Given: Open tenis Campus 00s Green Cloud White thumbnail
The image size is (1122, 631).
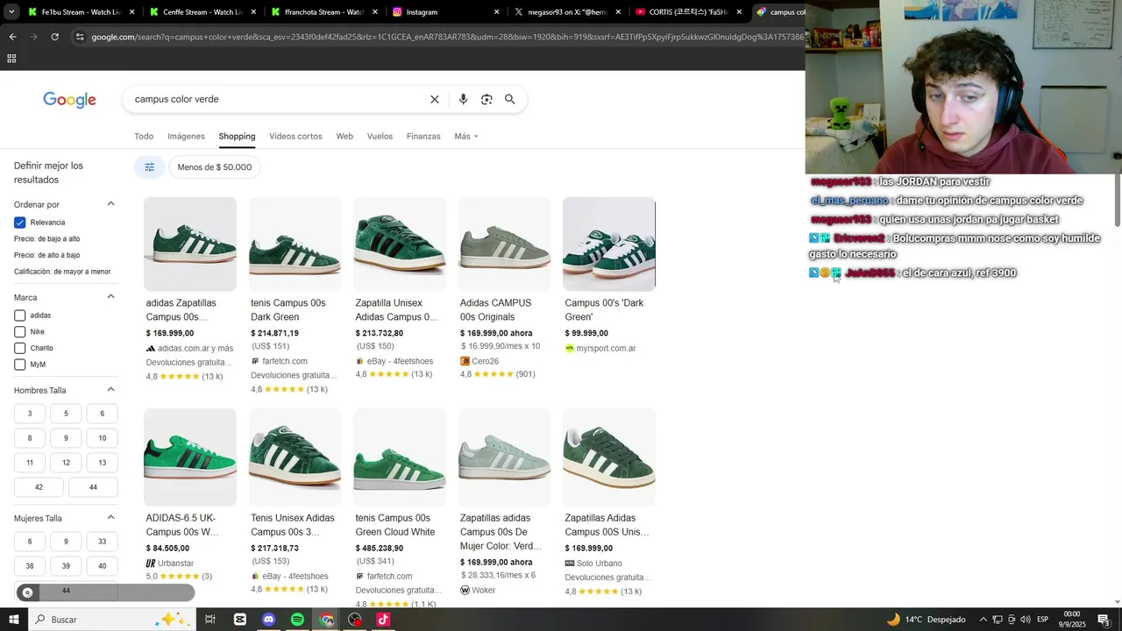Looking at the screenshot, I should coord(400,457).
